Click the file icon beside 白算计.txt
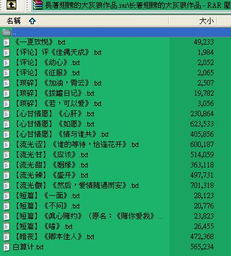231x256 pixels. coord(7,247)
